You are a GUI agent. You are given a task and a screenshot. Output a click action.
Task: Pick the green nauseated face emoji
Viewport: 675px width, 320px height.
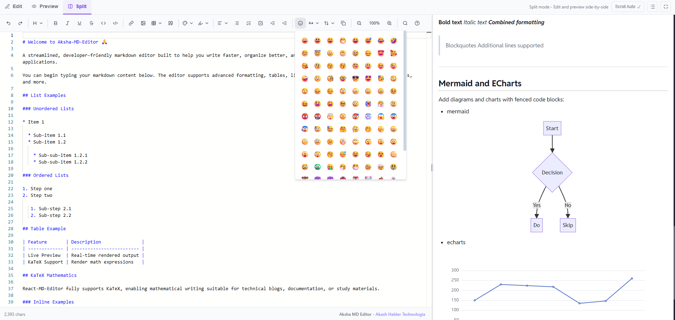pos(318,167)
